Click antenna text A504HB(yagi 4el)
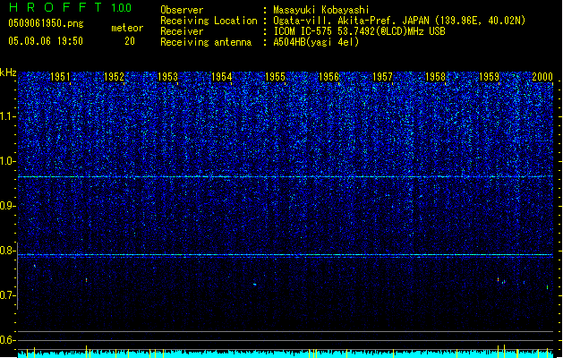Viewport: 563px width, 358px height. (x=316, y=42)
